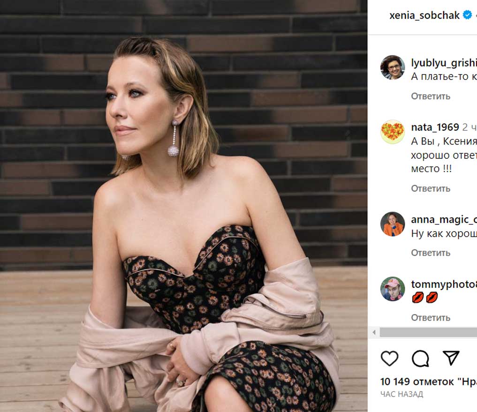This screenshot has width=477, height=412.
Task: Click tommyphoto8 commenter avatar
Action: 392,289
